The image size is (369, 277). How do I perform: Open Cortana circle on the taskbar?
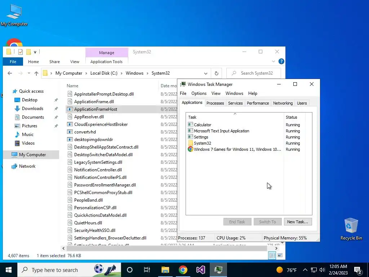pyautogui.click(x=130, y=270)
